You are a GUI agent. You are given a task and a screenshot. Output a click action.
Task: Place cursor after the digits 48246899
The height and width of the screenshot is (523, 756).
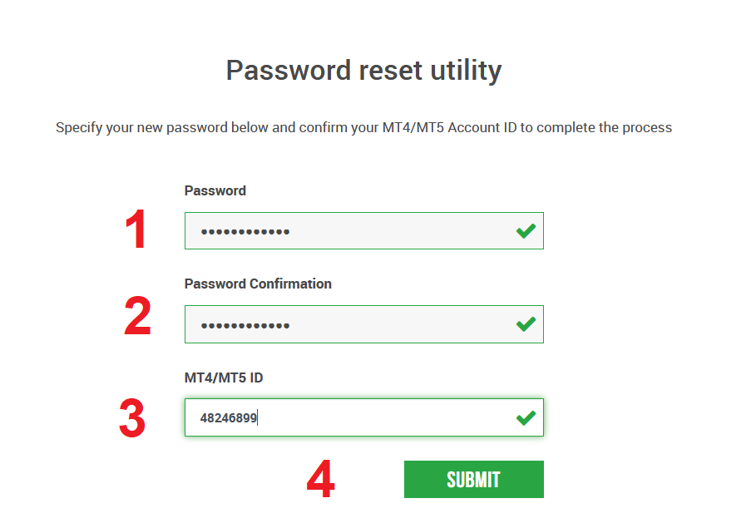[259, 417]
